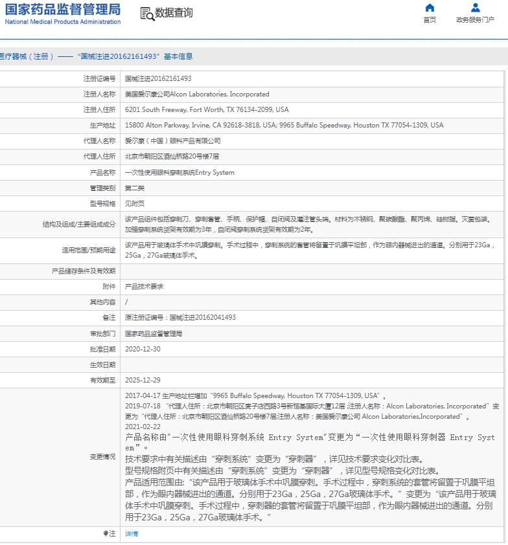Click the 变更情况 row label

(102, 457)
